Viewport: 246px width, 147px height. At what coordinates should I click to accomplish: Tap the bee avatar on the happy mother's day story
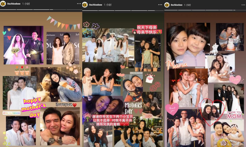(x=3, y=3)
